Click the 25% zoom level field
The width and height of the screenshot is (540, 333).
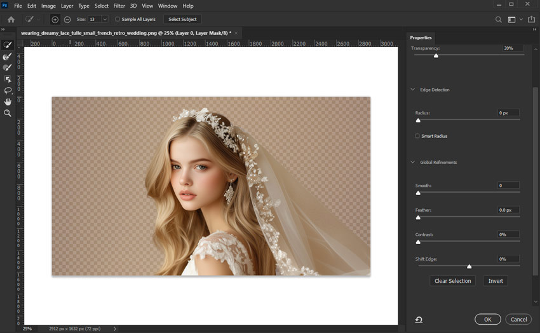(x=27, y=329)
